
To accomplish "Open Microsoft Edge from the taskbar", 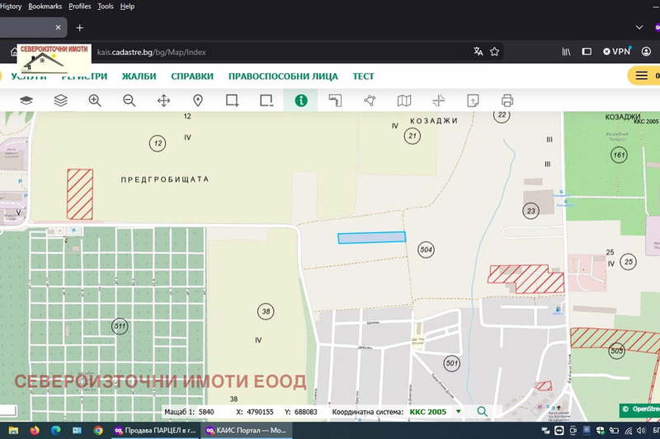I will 55,430.
